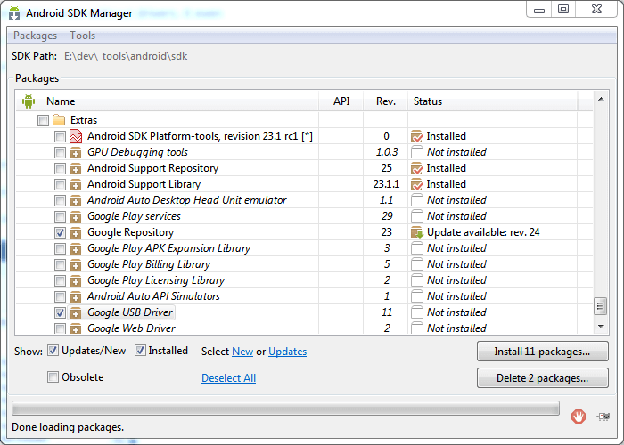This screenshot has width=624, height=445.
Task: Click package icon beside GPU Debugging tools
Action: point(76,152)
